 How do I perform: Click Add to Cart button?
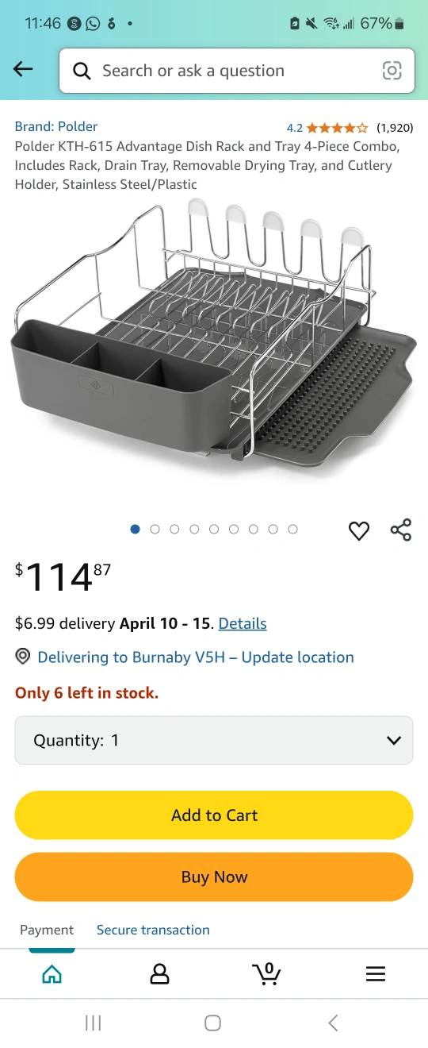click(214, 815)
